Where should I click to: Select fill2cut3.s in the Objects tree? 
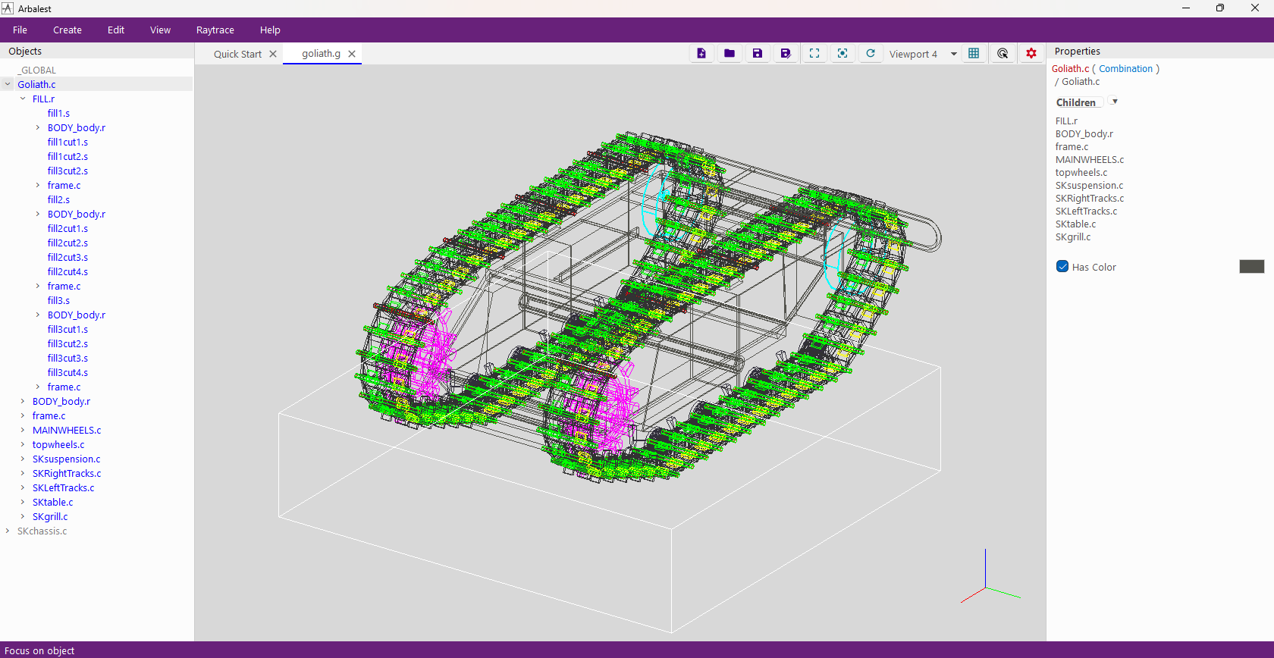click(67, 257)
